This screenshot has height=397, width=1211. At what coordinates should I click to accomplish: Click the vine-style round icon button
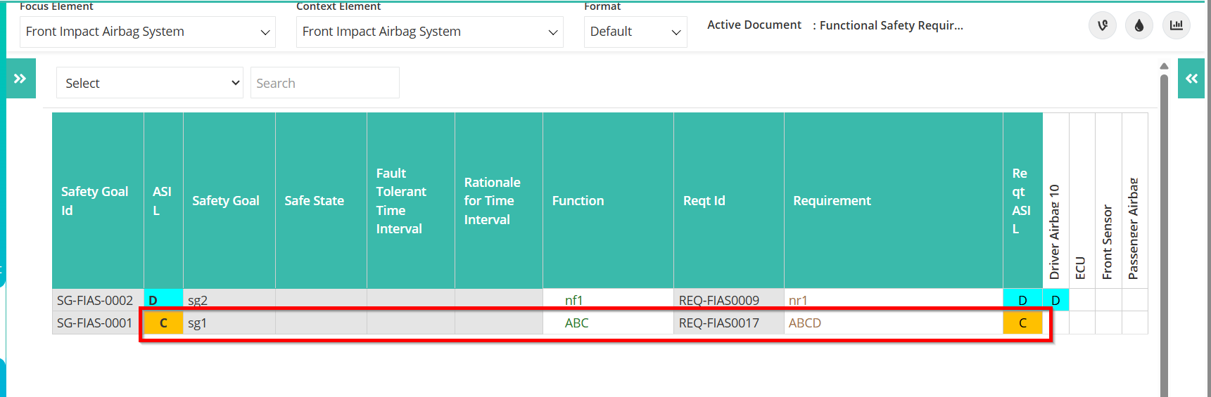[x=1102, y=26]
